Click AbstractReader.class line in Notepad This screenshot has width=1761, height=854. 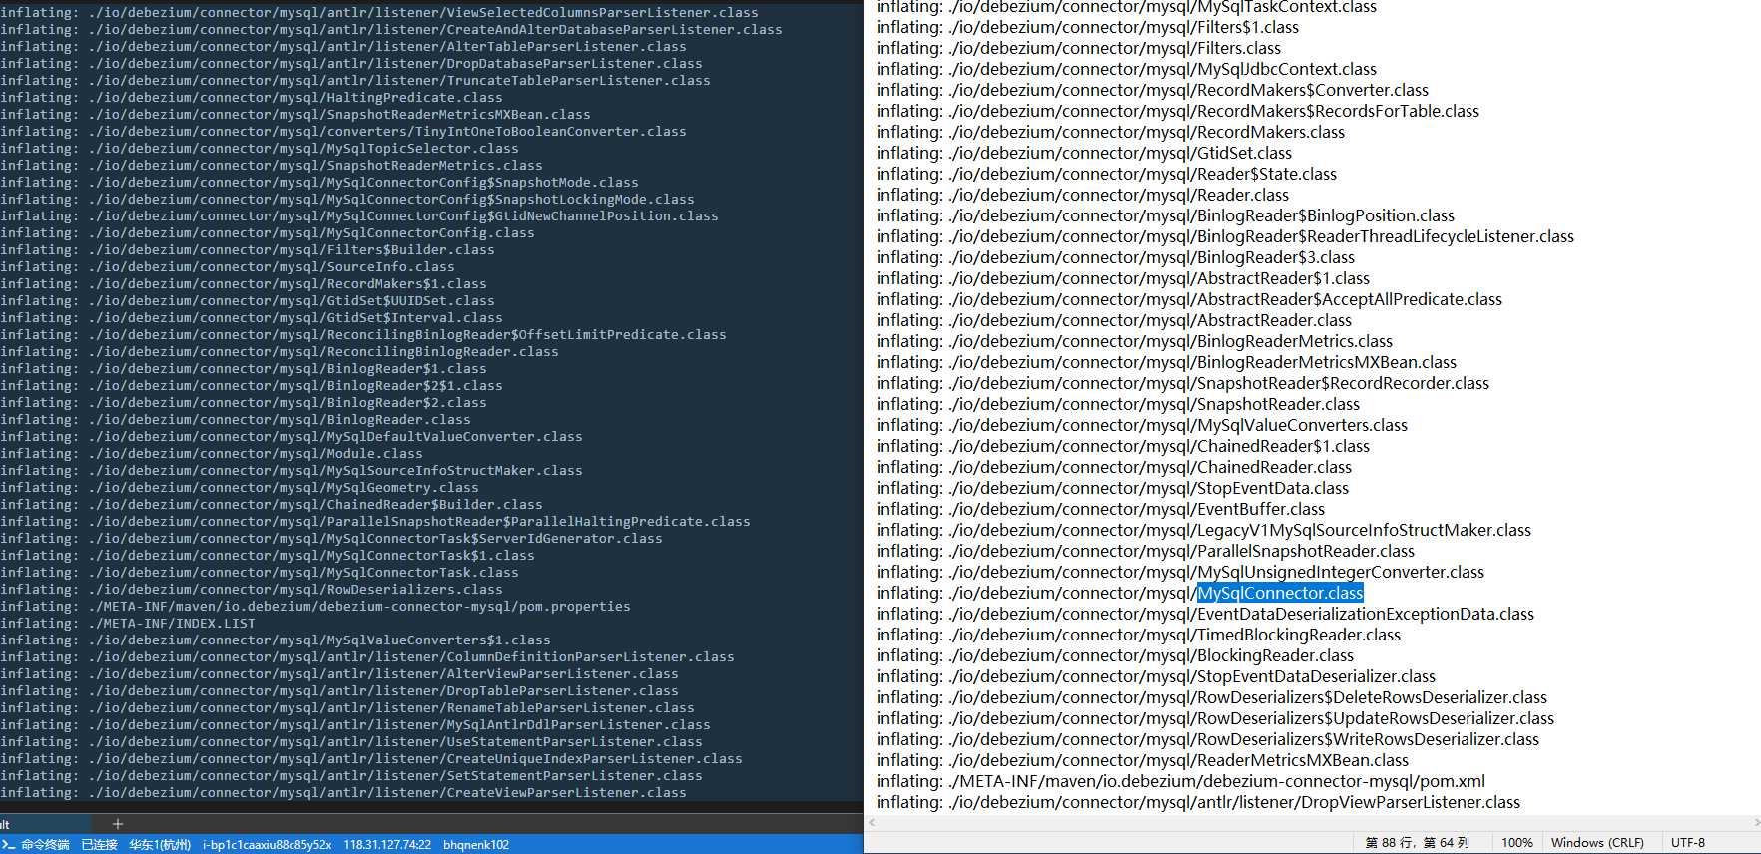click(1114, 320)
